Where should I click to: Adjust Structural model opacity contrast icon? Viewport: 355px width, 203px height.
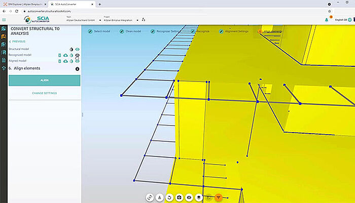pyautogui.click(x=72, y=49)
